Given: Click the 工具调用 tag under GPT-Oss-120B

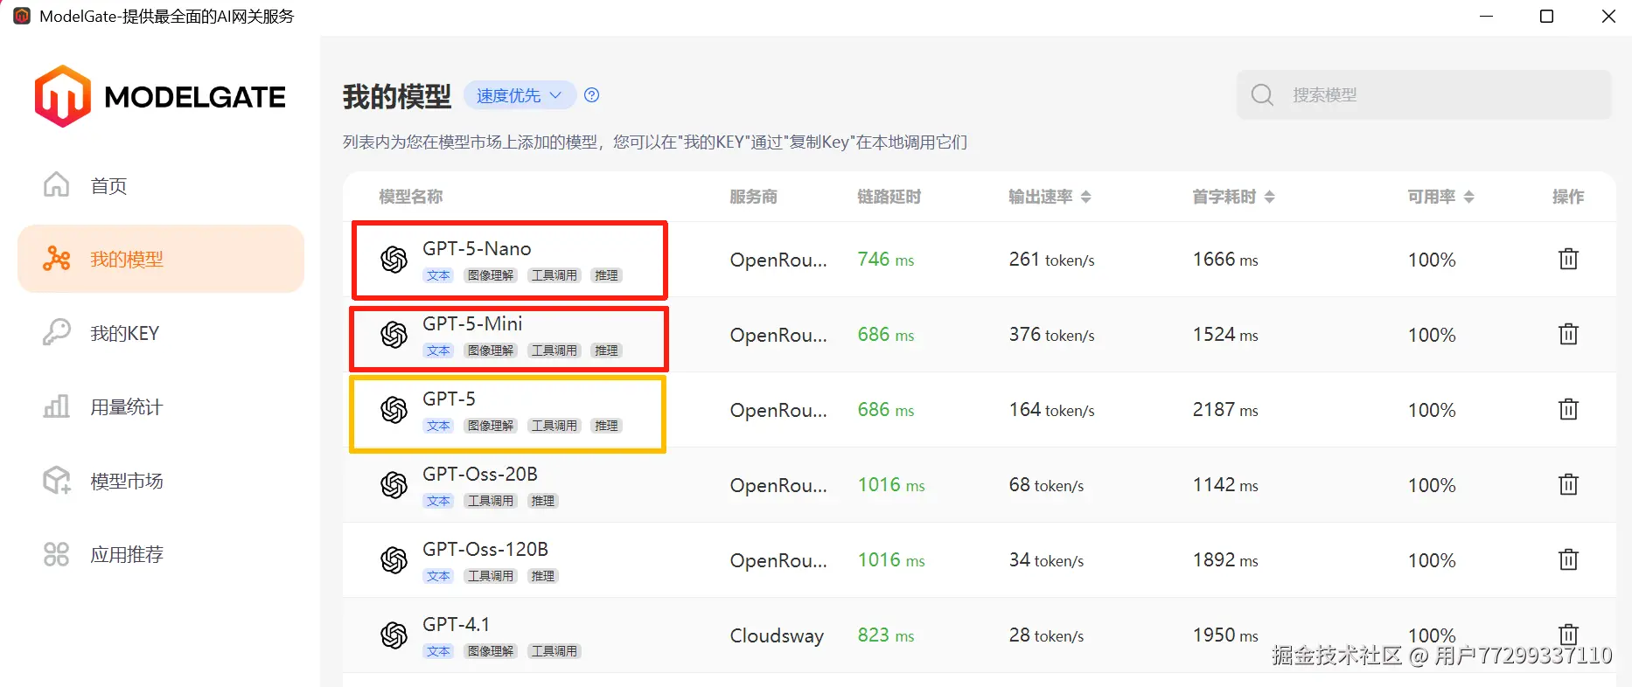Looking at the screenshot, I should tap(491, 576).
